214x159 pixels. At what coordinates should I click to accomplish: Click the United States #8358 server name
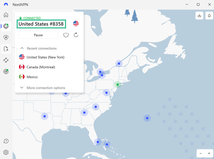[x=41, y=24]
